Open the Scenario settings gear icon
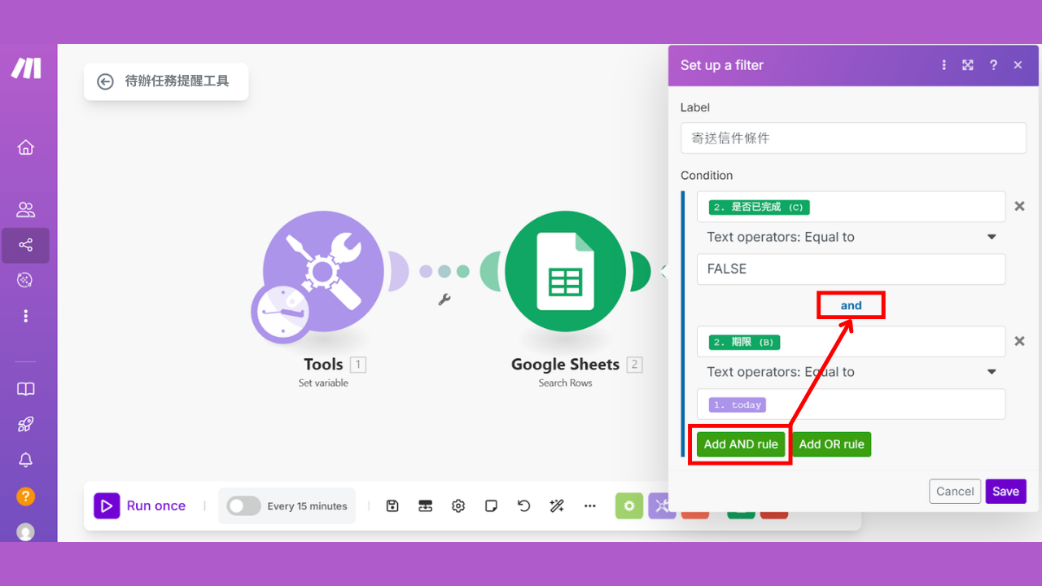 point(458,506)
